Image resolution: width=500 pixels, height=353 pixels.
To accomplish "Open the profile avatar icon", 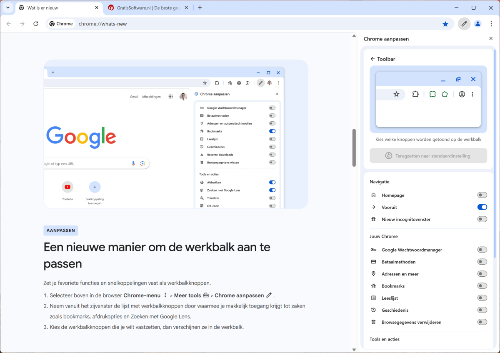I will pos(477,24).
